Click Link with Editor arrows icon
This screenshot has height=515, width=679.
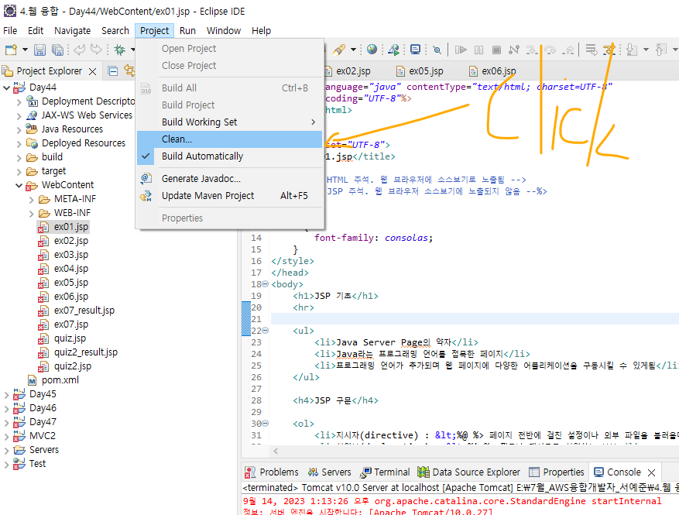129,70
